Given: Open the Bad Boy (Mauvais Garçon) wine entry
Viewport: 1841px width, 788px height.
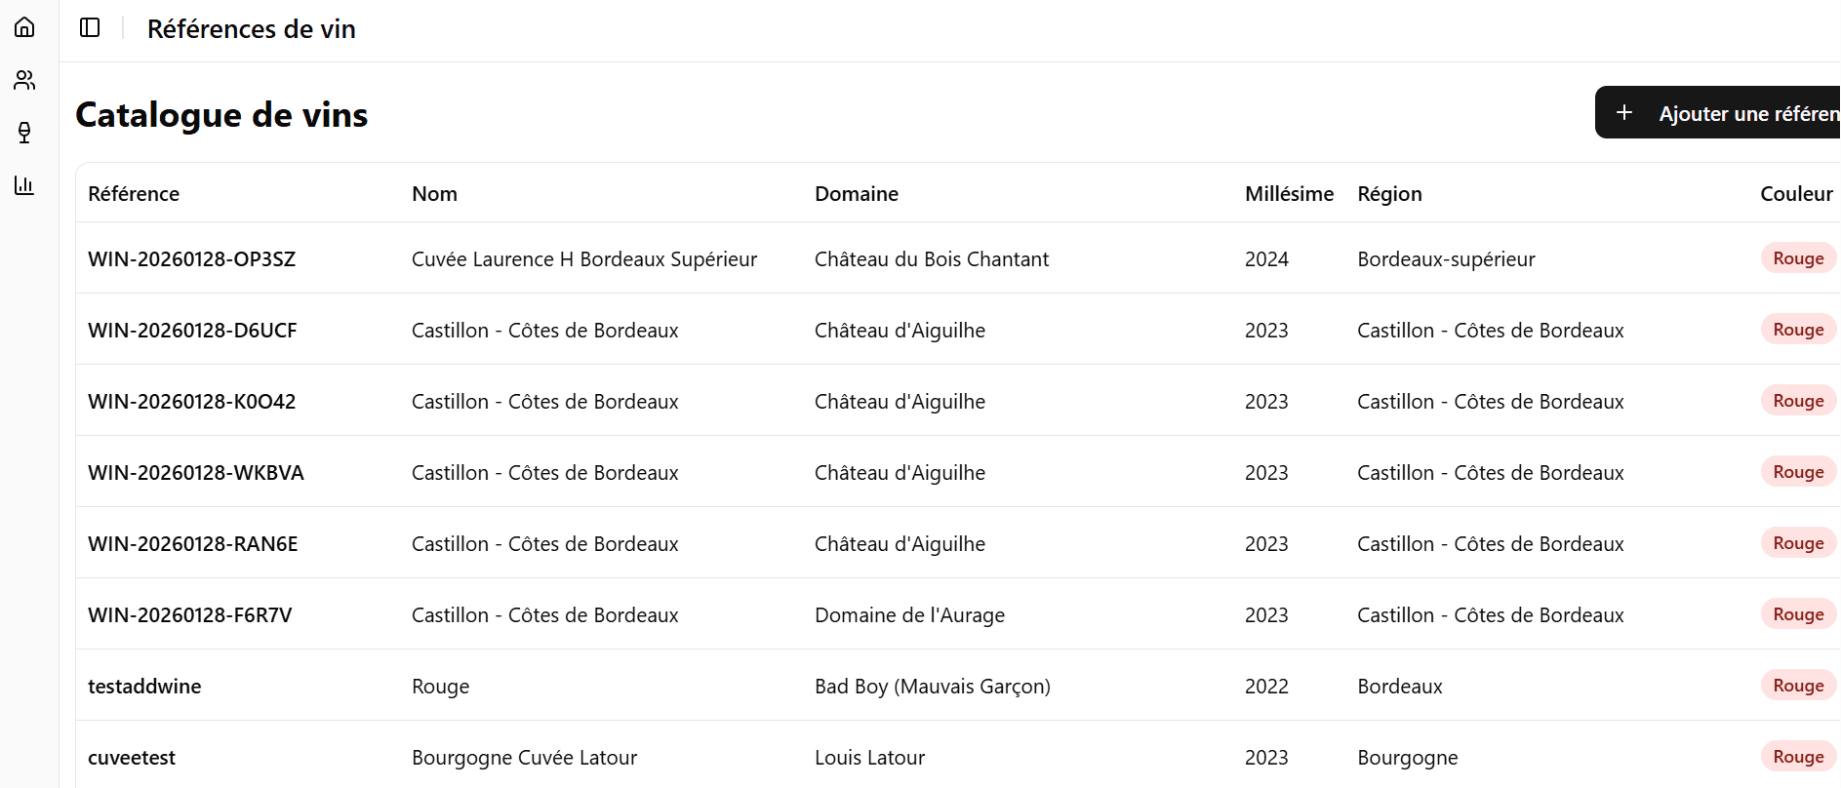Looking at the screenshot, I should (x=932, y=686).
